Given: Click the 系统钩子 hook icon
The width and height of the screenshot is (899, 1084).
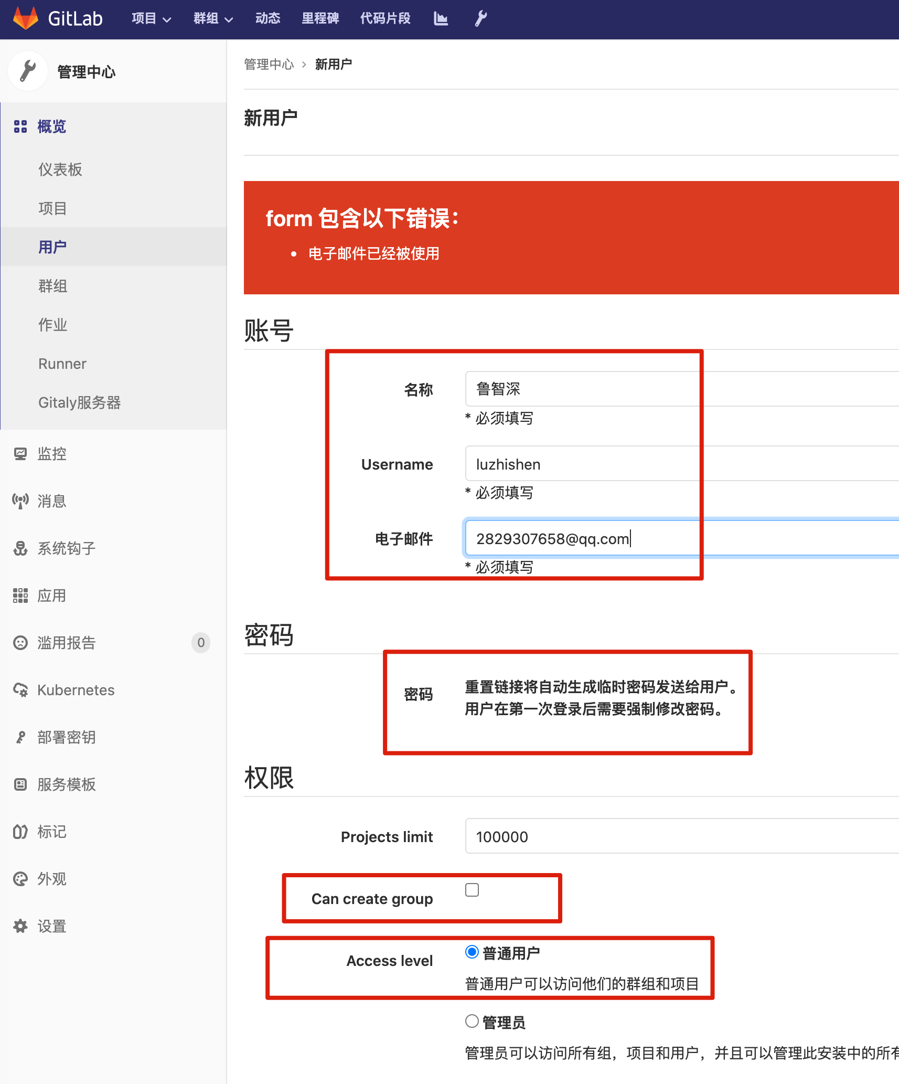Looking at the screenshot, I should tap(20, 548).
